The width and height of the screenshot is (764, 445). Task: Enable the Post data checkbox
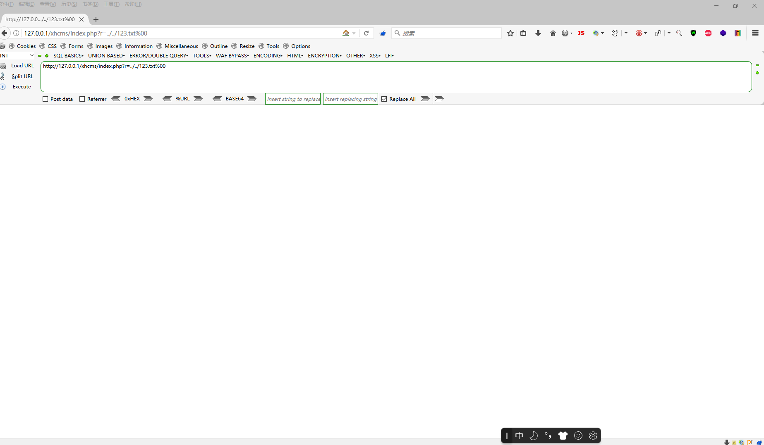click(x=46, y=99)
